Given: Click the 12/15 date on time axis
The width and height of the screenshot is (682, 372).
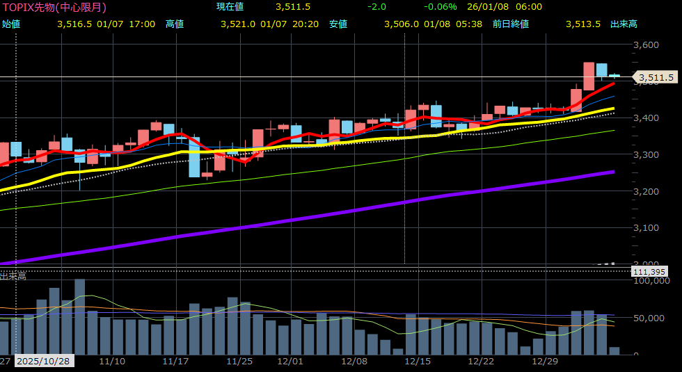Looking at the screenshot, I should point(418,362).
